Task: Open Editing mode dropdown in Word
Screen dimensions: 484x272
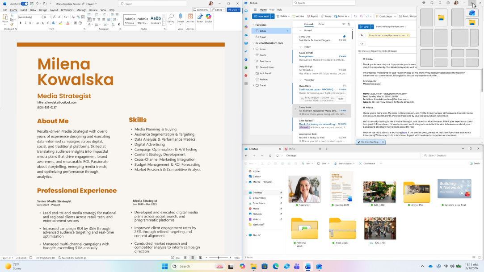Action: 218,10
